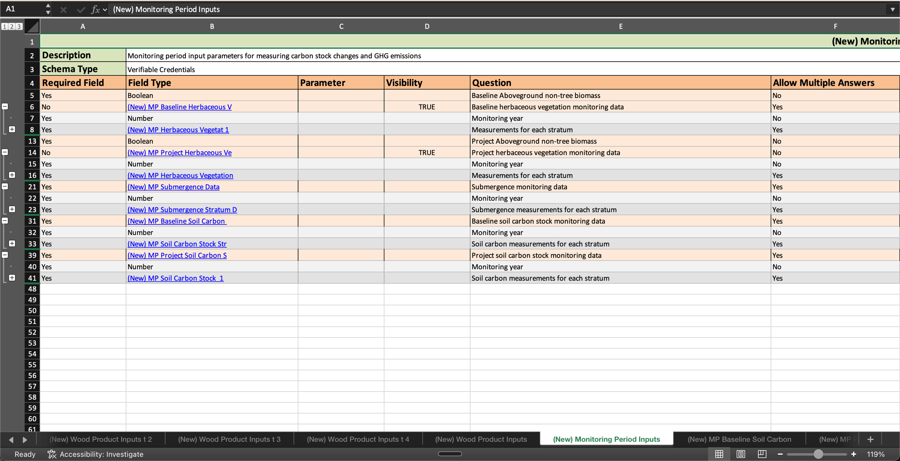
Task: Open (New) MP Submergence Data link
Action: coord(173,187)
